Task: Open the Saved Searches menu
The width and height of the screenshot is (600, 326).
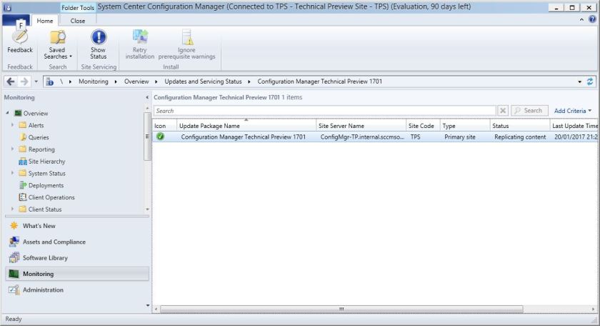Action: (57, 44)
